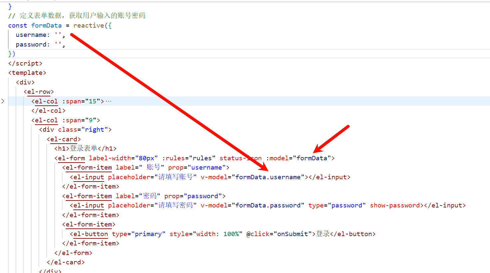Image resolution: width=490 pixels, height=273 pixels.
Task: Expand the folded el-col span 15 block
Action: pos(3,101)
